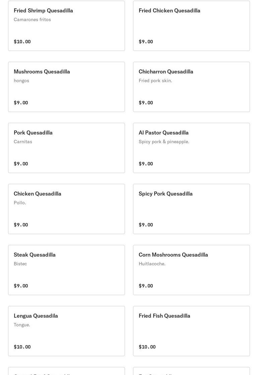Click the $9.00 price on Spicy Pork Quesadilla

tap(146, 225)
